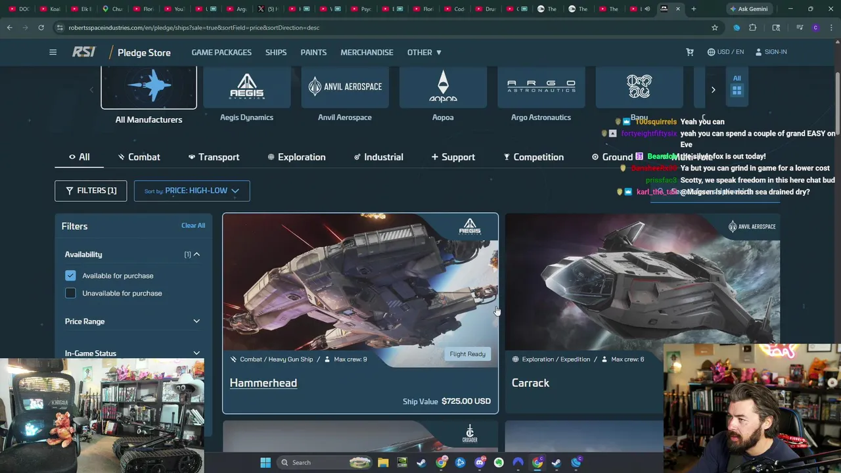
Task: Bookmark this page with star icon
Action: tap(714, 28)
